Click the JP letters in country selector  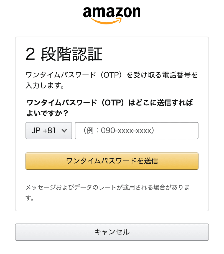[36, 131]
